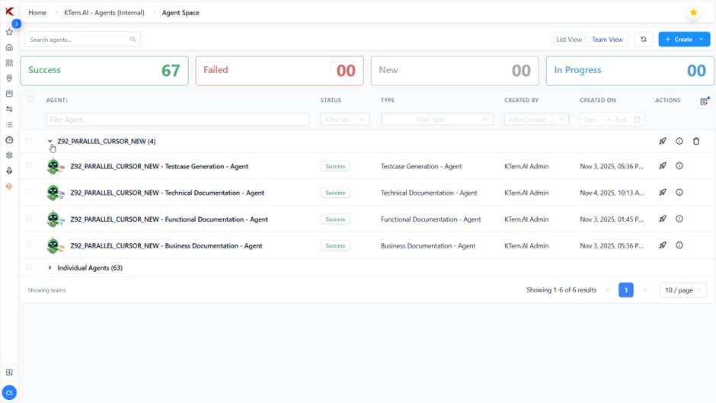Toggle the select-all header checkbox
This screenshot has height=403, width=716.
(x=30, y=100)
